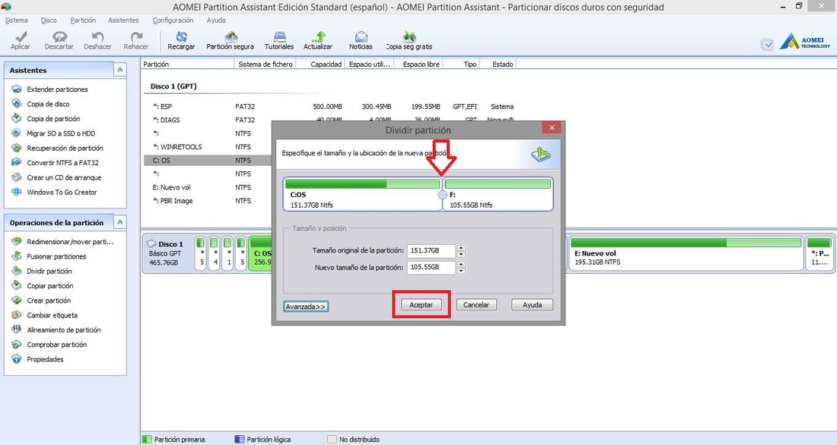Screen dimensions: 837x445
Task: Collapse Operaciones de la partición panel
Action: (120, 222)
